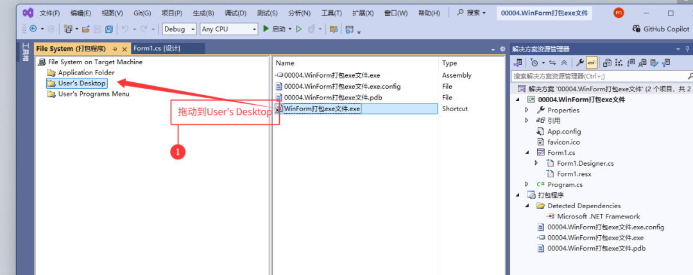Expand the Program.cs node
This screenshot has width=693, height=275.
[x=527, y=184]
